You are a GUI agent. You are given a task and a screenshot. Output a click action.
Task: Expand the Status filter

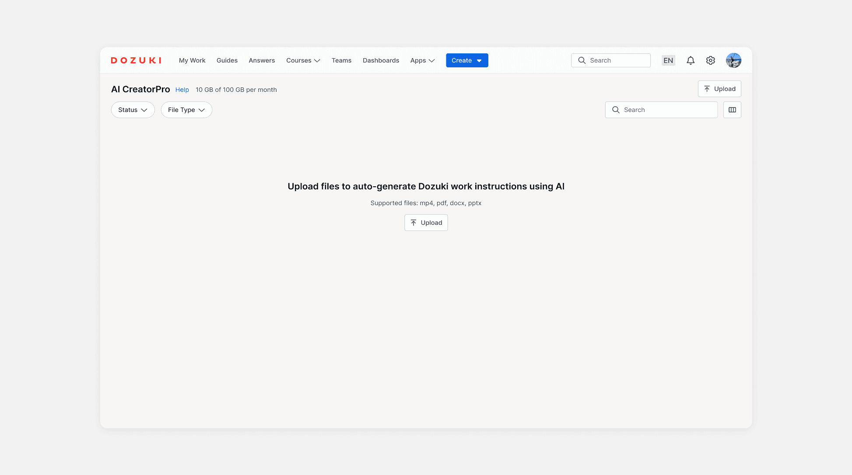tap(133, 110)
